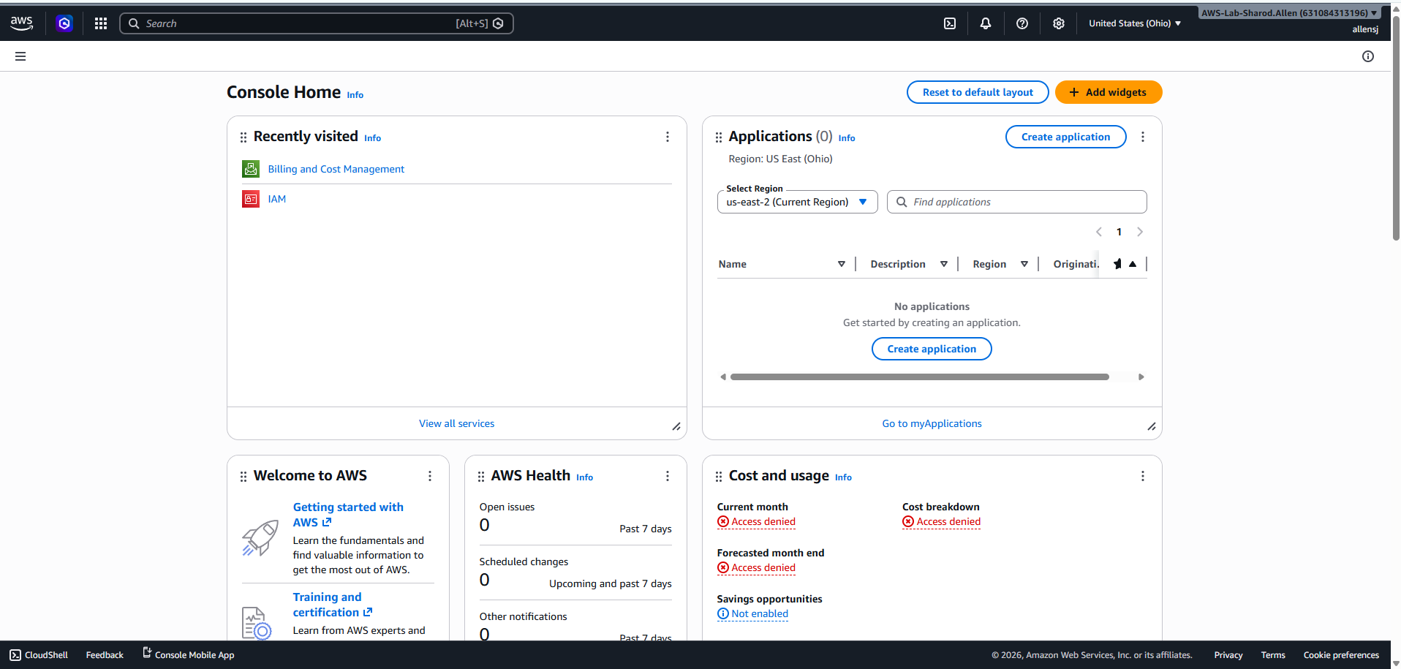Go to previous applications page arrow
The image size is (1401, 669).
1099,232
